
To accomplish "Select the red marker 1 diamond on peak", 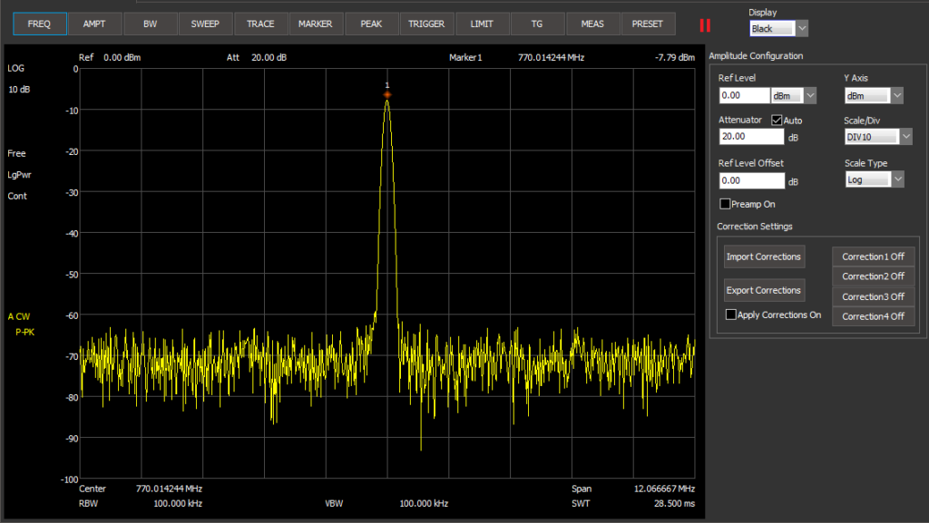I will click(387, 94).
